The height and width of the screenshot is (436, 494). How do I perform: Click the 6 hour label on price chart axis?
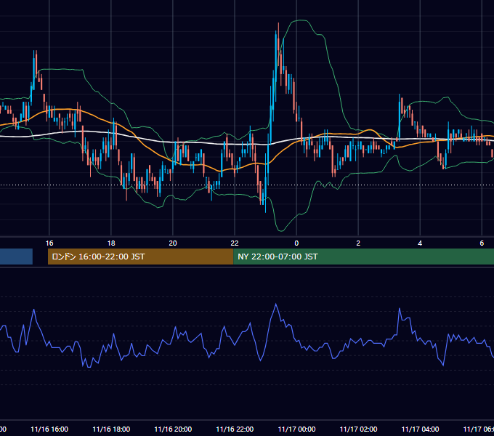point(482,243)
